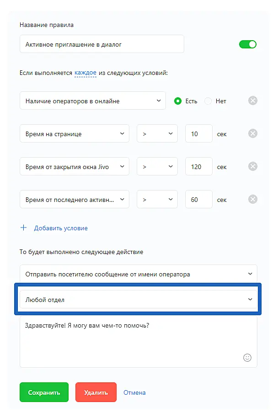
Task: Expand the "Время на странице" condition dropdown
Action: pyautogui.click(x=74, y=134)
